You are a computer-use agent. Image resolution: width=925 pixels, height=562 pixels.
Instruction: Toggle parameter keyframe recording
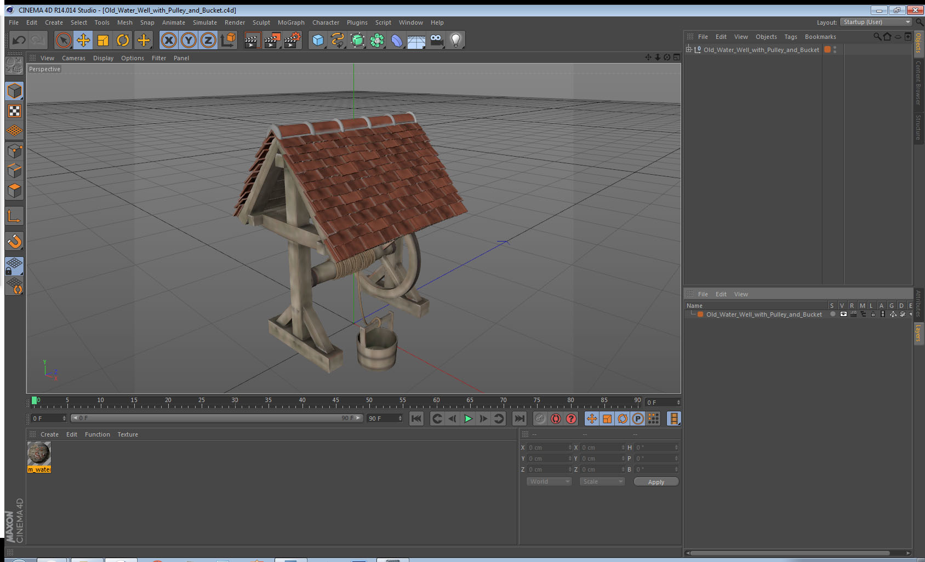(x=638, y=418)
